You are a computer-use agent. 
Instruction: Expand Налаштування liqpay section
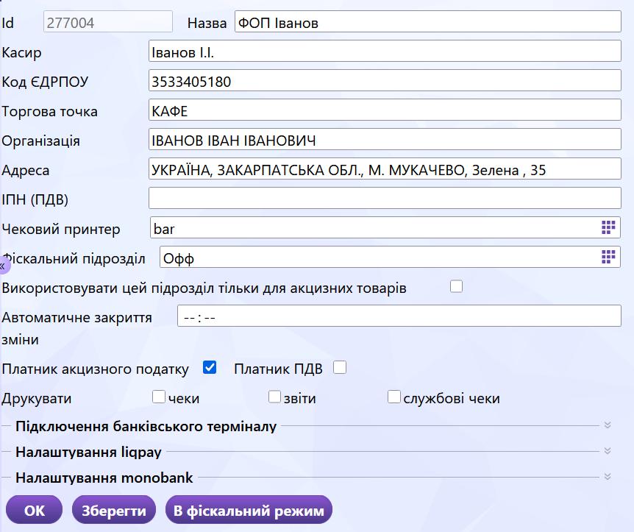click(x=608, y=451)
